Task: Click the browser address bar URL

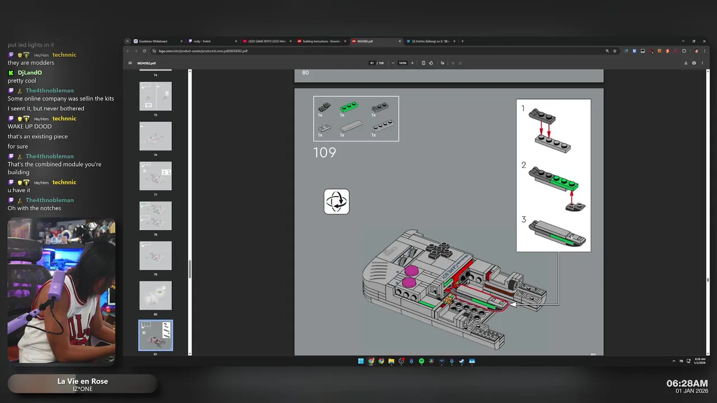Action: point(203,51)
